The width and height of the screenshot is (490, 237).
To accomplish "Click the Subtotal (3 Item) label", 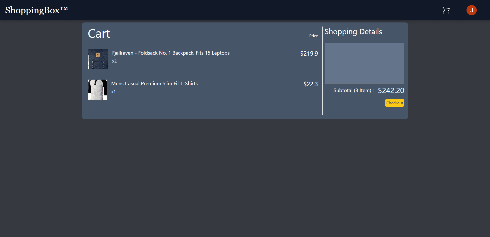I will pyautogui.click(x=353, y=91).
